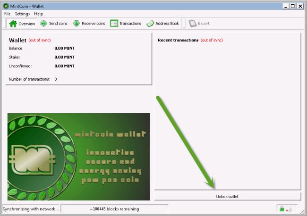307x216 pixels.
Task: Open the Help menu
Action: (x=38, y=14)
